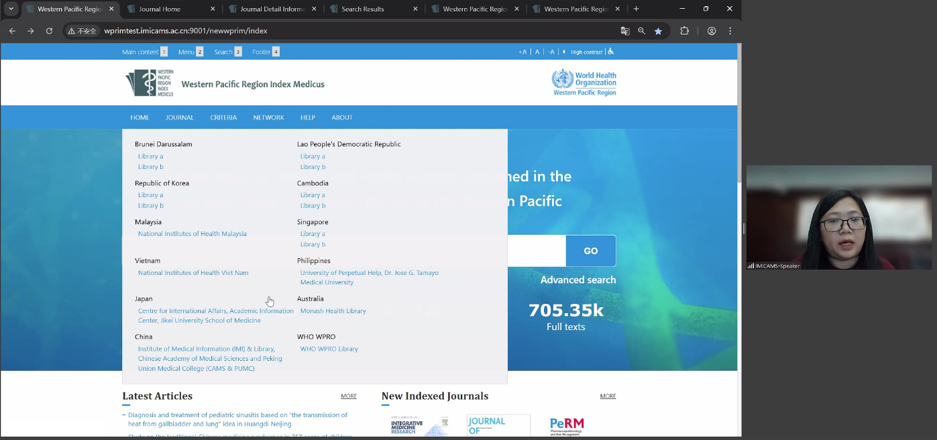Close the Journal Detail Information tab

click(x=314, y=9)
